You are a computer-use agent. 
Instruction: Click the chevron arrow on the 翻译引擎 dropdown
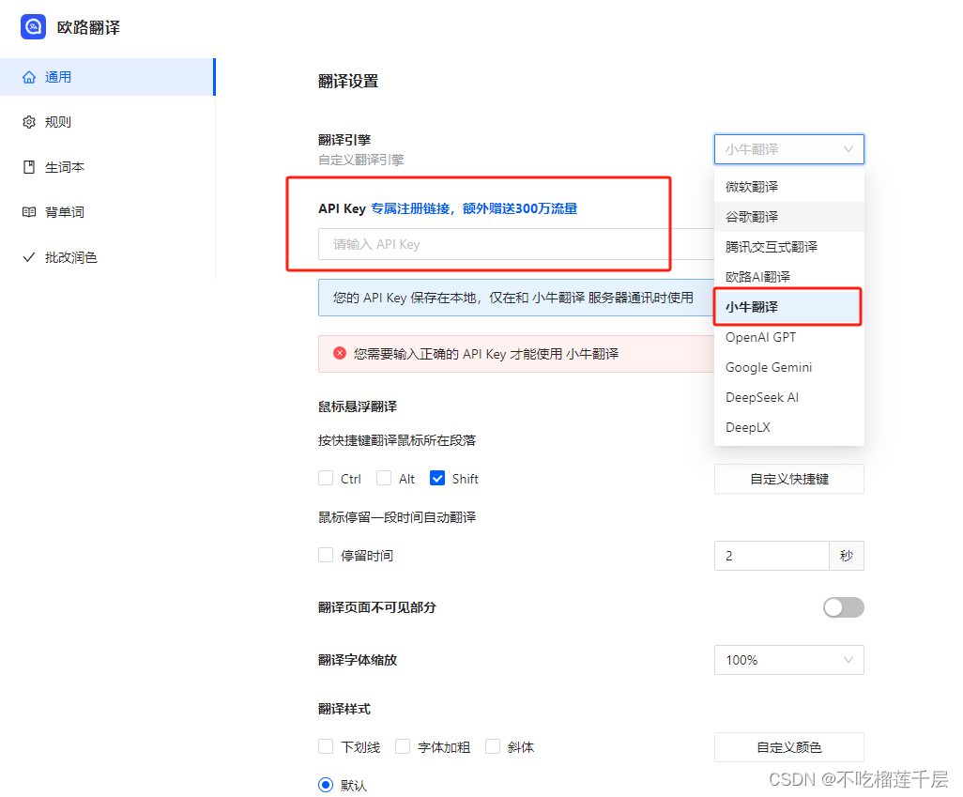[848, 149]
